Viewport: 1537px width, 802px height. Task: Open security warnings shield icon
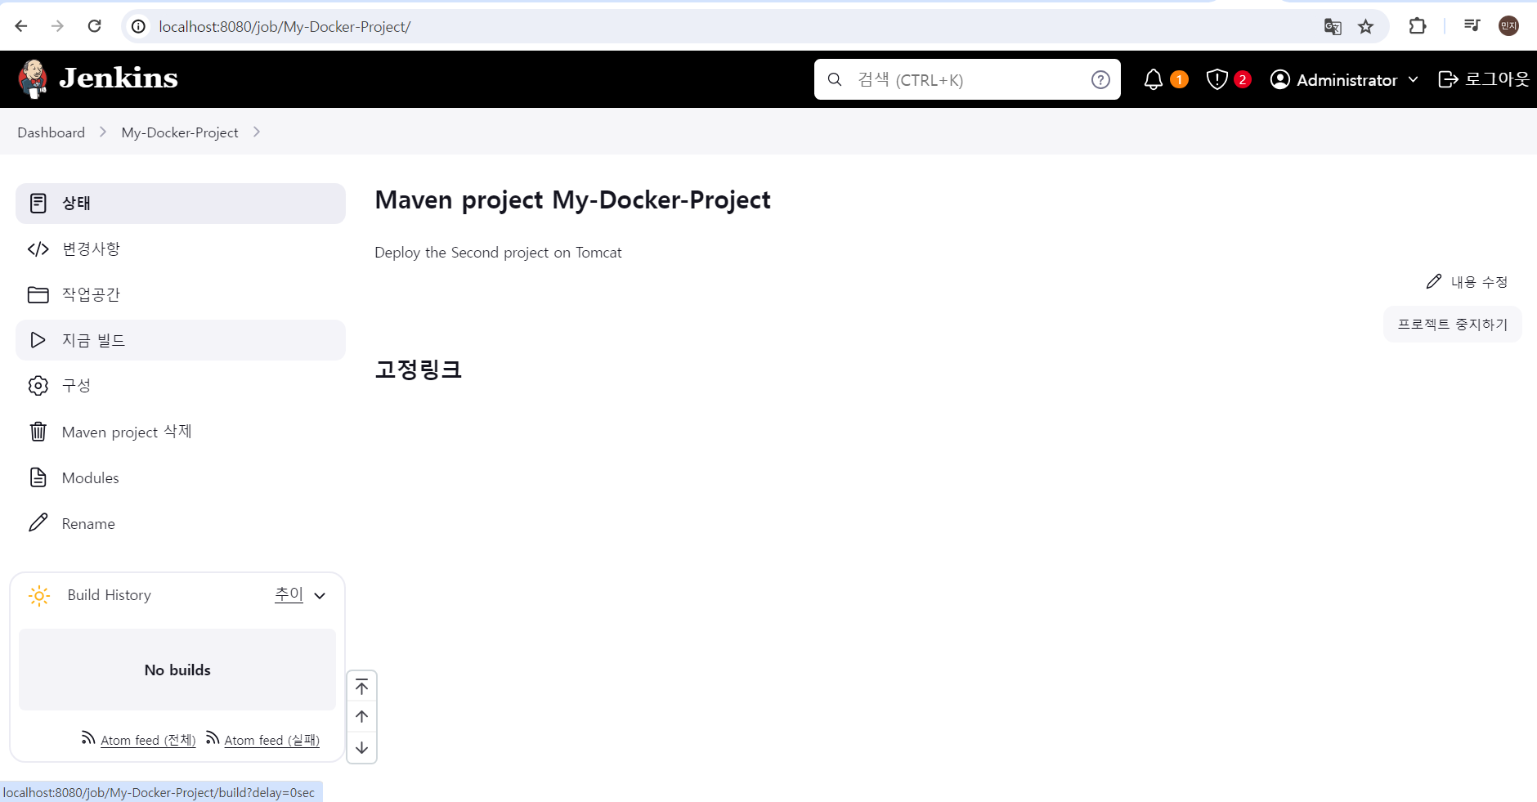tap(1217, 79)
